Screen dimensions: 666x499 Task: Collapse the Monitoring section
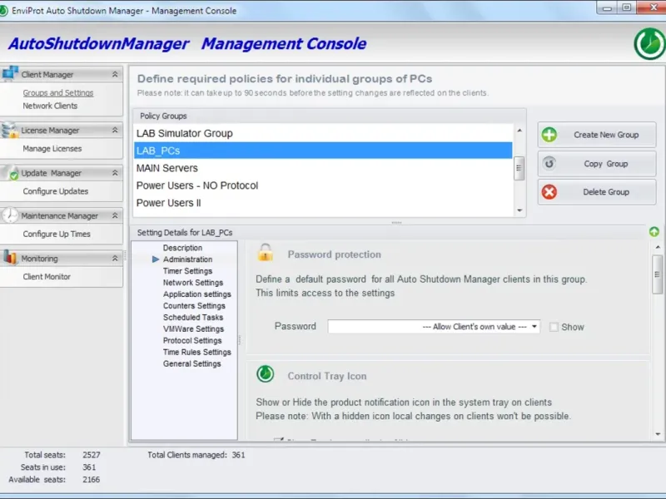[x=115, y=259]
